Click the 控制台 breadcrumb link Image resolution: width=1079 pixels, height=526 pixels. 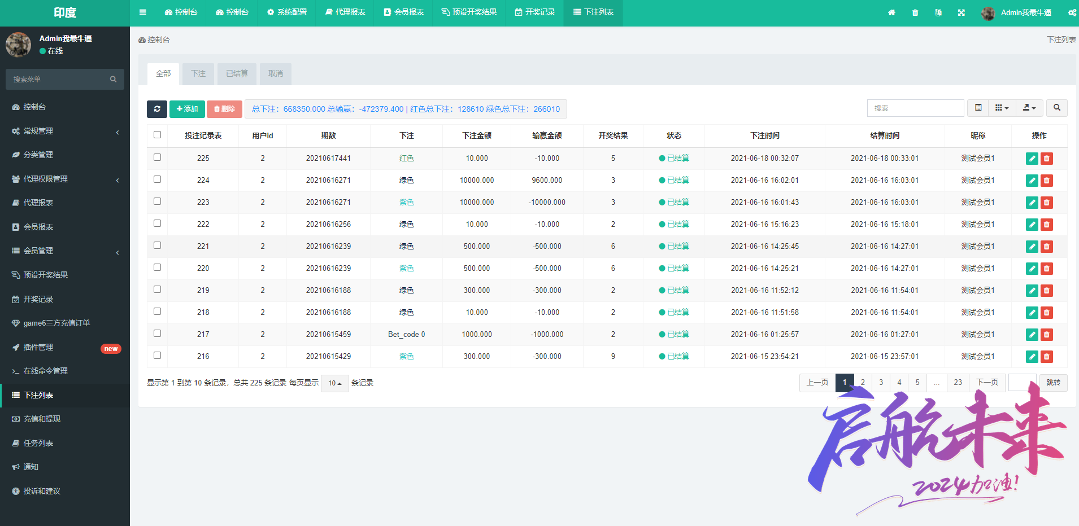pyautogui.click(x=154, y=40)
